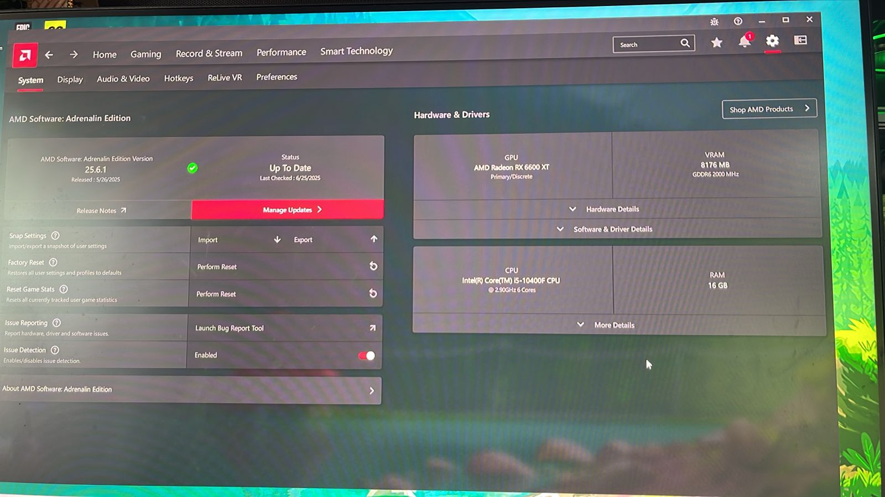Screen dimensions: 885x497
Task: Toggle the sidebar panel icon
Action: [x=800, y=40]
